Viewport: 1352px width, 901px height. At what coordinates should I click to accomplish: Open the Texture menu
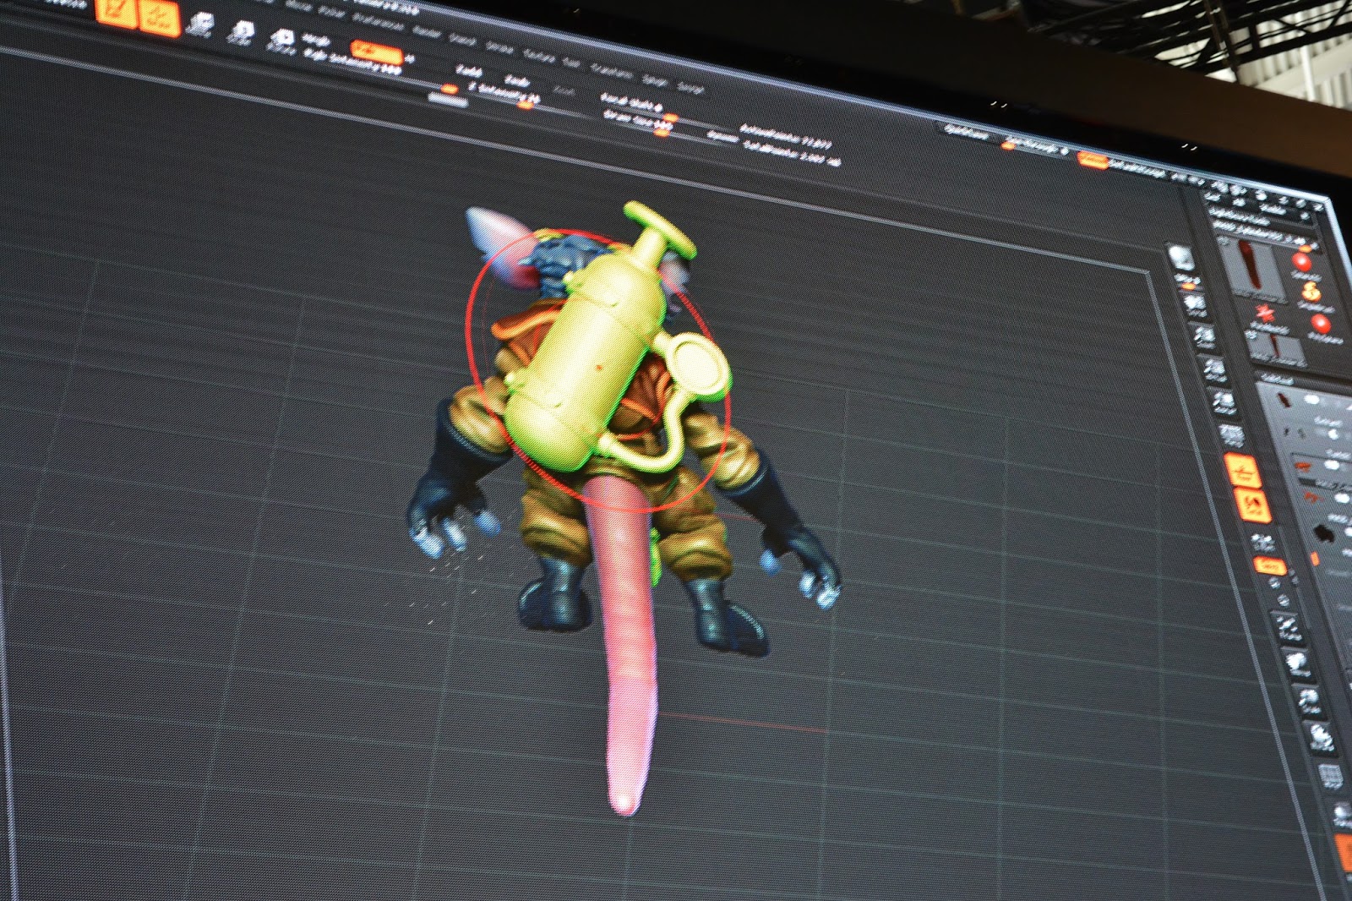[x=540, y=56]
